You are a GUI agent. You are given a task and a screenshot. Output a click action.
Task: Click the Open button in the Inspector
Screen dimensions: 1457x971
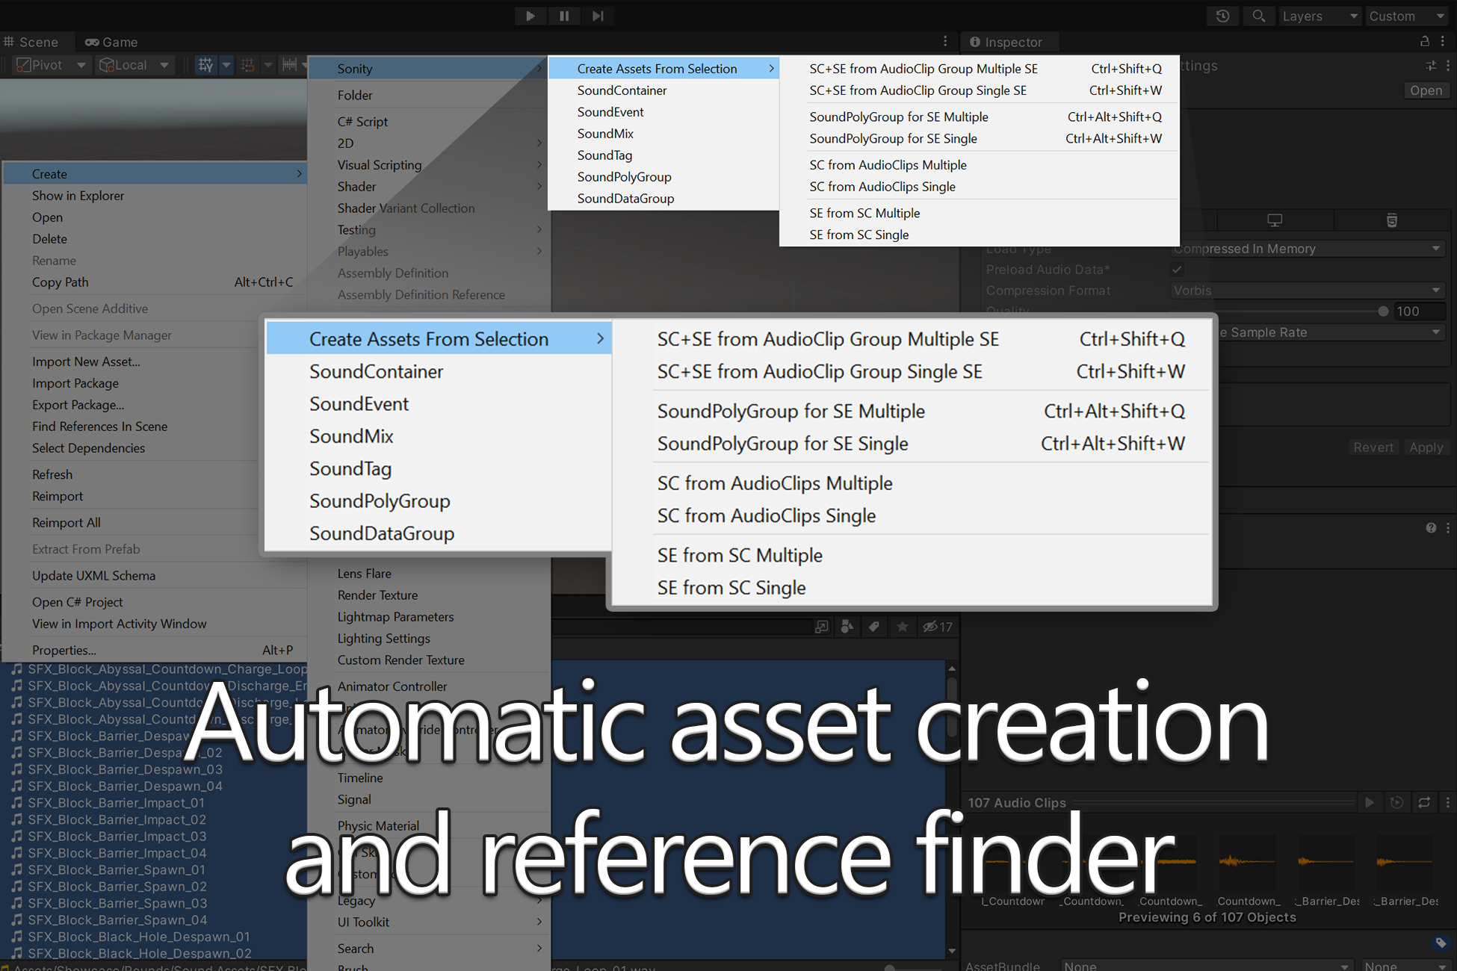click(x=1426, y=90)
